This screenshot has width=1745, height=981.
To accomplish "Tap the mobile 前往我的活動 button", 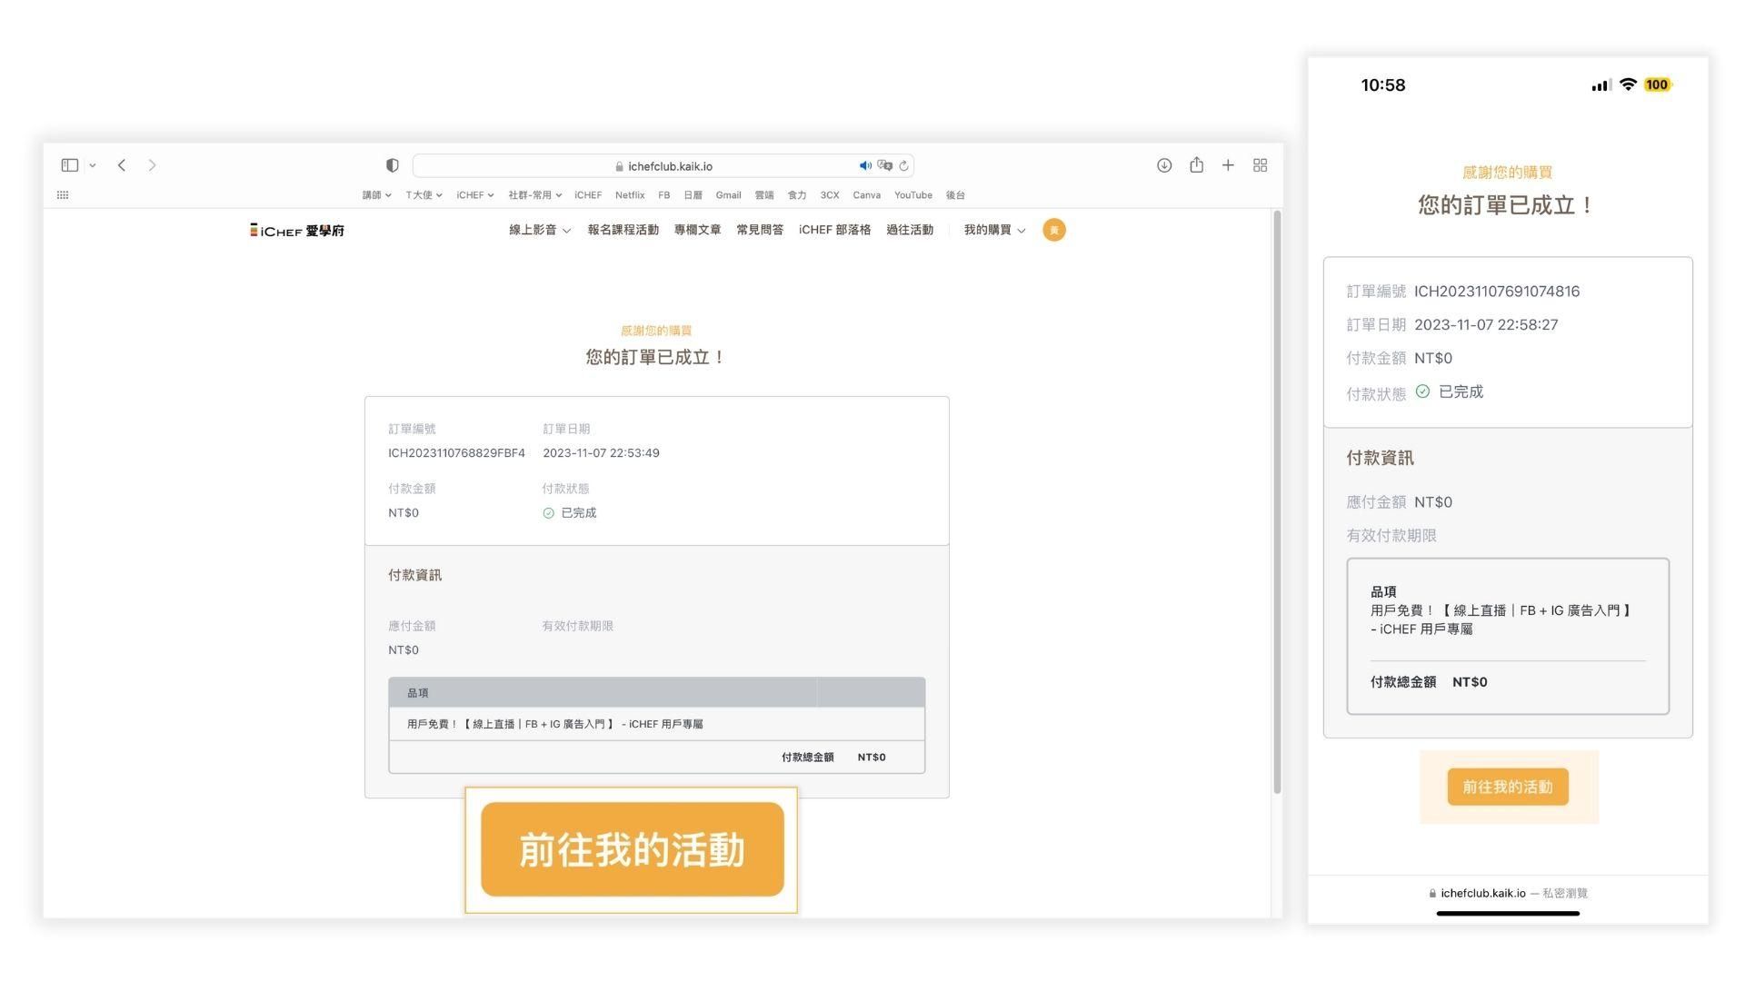I will (1507, 788).
